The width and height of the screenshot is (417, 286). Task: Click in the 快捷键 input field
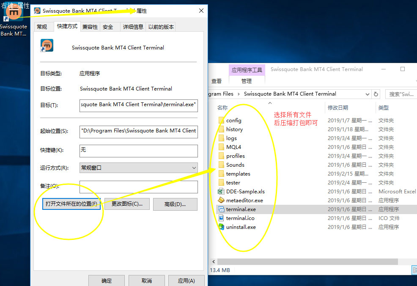(138, 151)
